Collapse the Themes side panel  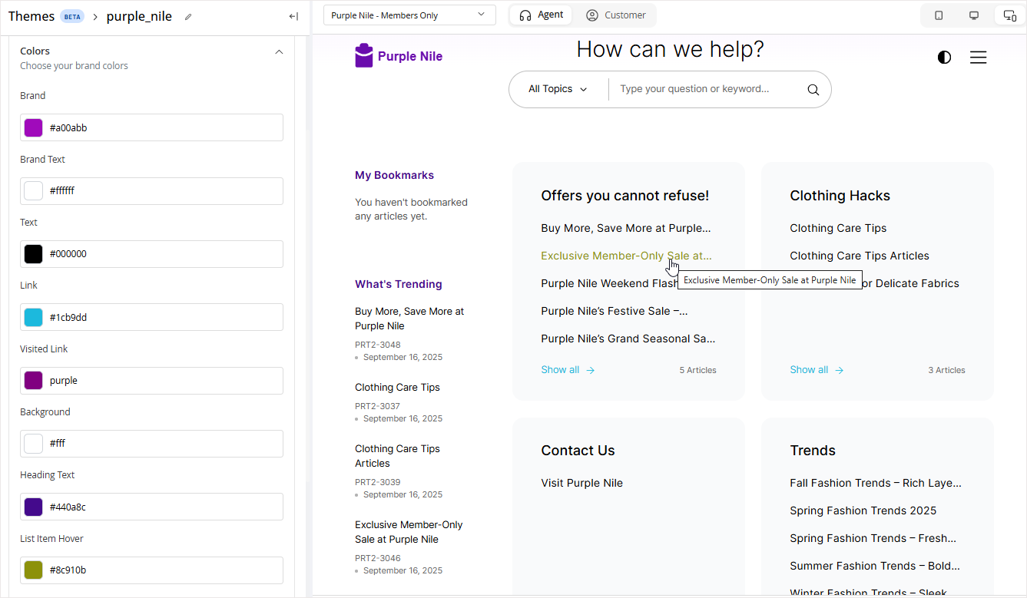click(293, 17)
